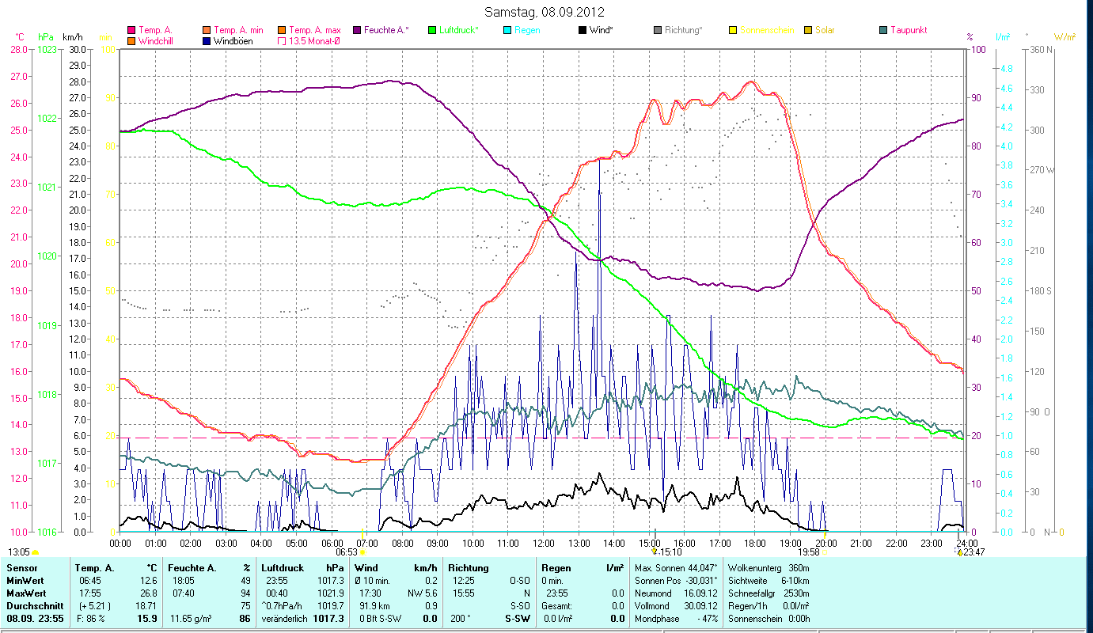The width and height of the screenshot is (1093, 633).
Task: Click the Temp. A. min legend swatch
Action: (207, 30)
